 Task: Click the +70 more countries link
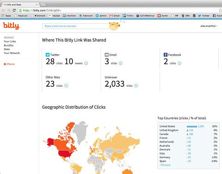point(165,165)
